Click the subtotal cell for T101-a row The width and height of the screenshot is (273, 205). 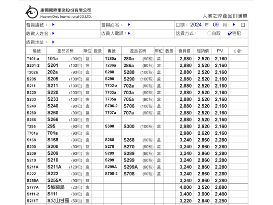click(238, 59)
